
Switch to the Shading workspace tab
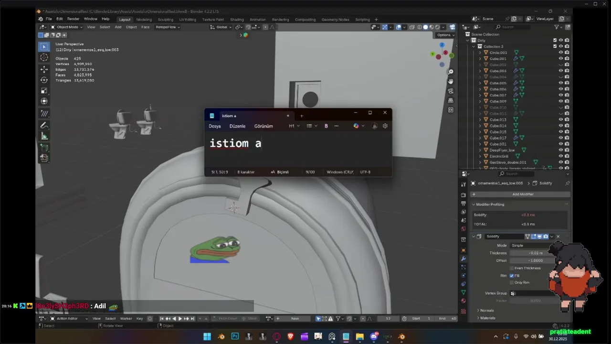pyautogui.click(x=237, y=20)
